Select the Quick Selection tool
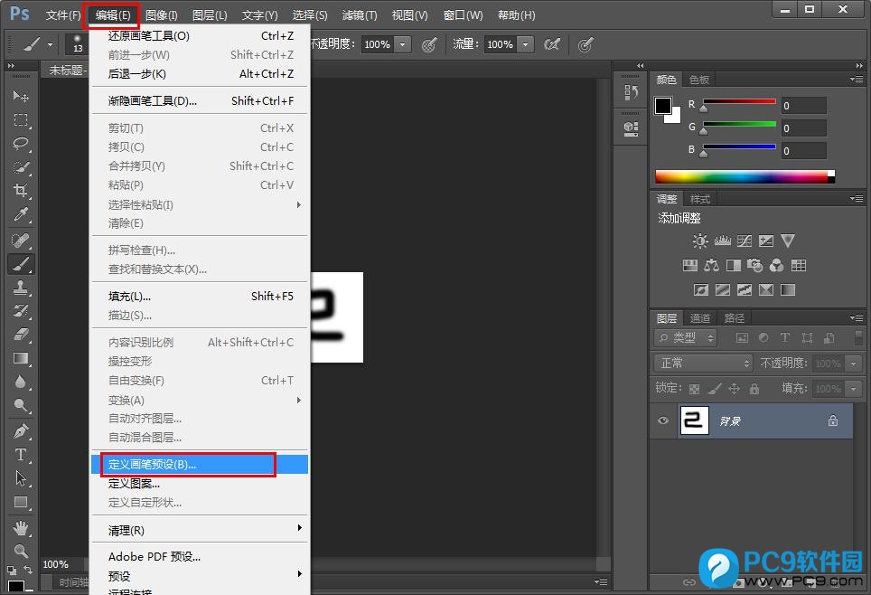 click(21, 167)
